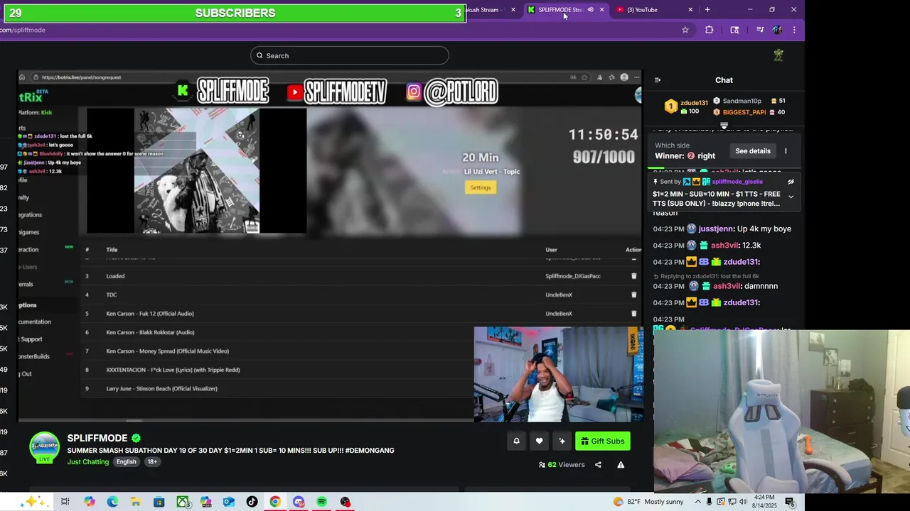Launch Microsoft Edge from the taskbar
The image size is (910, 511).
coord(112,502)
